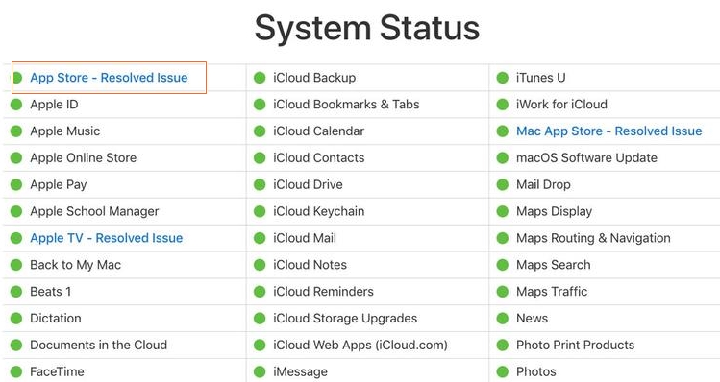Click the green status dot beside Maps Display
Image resolution: width=720 pixels, height=382 pixels.
(x=503, y=211)
